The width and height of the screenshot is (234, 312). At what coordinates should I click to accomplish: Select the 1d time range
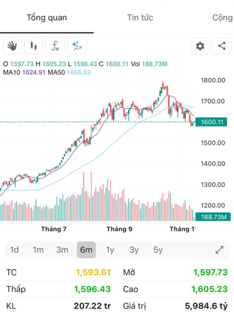(14, 250)
